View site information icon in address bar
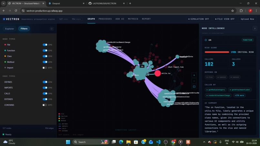 [x=23, y=11]
